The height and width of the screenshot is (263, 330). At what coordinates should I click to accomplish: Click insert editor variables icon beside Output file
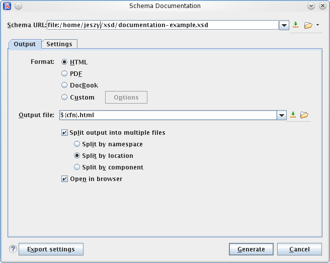tap(293, 115)
